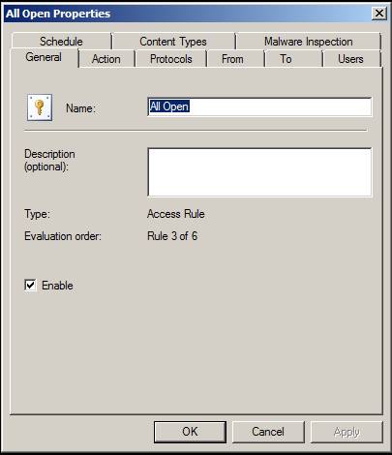This screenshot has width=392, height=455.
Task: Go to the Malware Inspection tab
Action: [x=309, y=42]
